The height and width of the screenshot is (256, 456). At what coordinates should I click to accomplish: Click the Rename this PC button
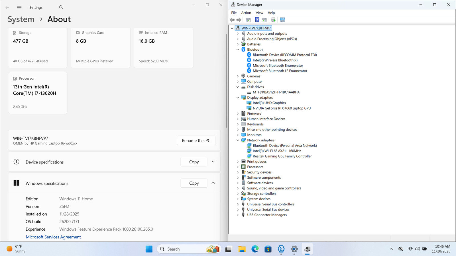[x=196, y=141]
